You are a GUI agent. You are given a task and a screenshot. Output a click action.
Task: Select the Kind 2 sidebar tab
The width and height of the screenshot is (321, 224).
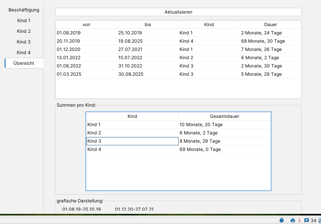click(24, 31)
